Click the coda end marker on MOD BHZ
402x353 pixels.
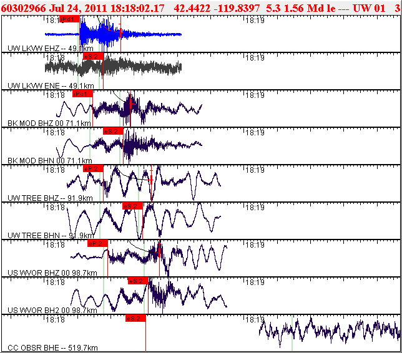click(130, 103)
